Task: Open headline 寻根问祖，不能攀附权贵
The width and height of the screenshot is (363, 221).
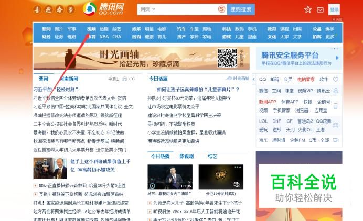Action: coord(171,124)
